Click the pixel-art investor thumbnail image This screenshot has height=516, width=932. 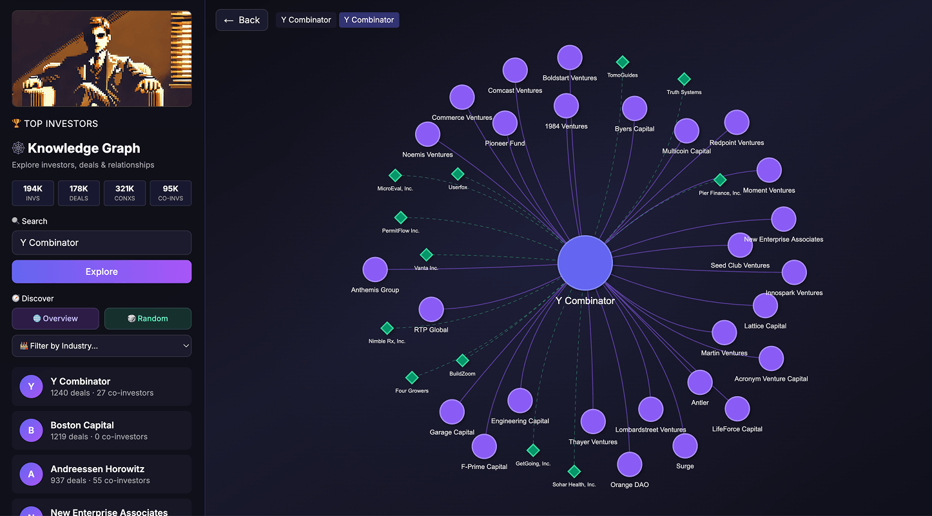(102, 59)
